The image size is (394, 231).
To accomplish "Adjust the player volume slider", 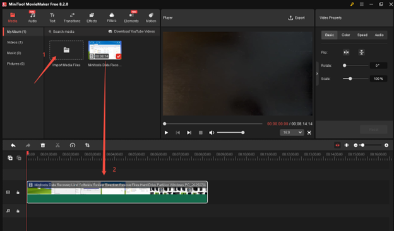I will 230,133.
